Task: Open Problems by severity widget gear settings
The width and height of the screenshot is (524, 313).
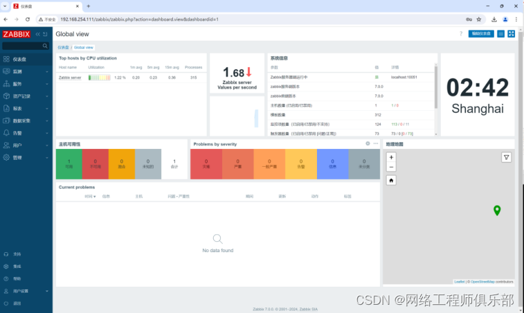Action: (x=368, y=144)
